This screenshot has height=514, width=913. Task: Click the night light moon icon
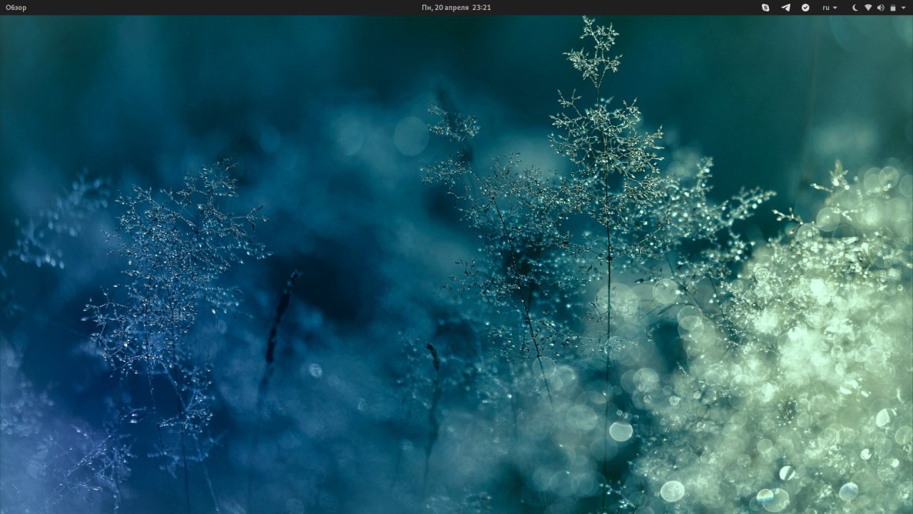point(855,8)
